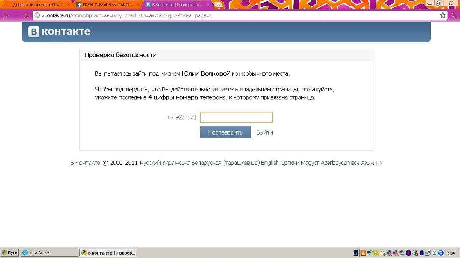Bookmark this page with the star icon
The image size is (460, 258).
click(443, 15)
